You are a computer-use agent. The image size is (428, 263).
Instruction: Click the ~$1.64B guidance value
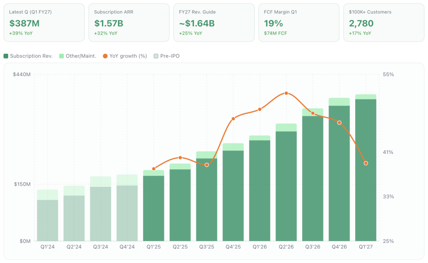point(197,24)
